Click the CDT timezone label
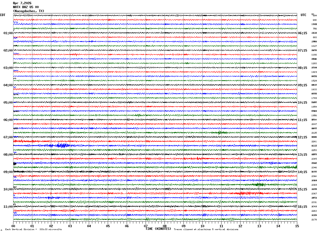The height and width of the screenshot is (233, 318). (3, 15)
